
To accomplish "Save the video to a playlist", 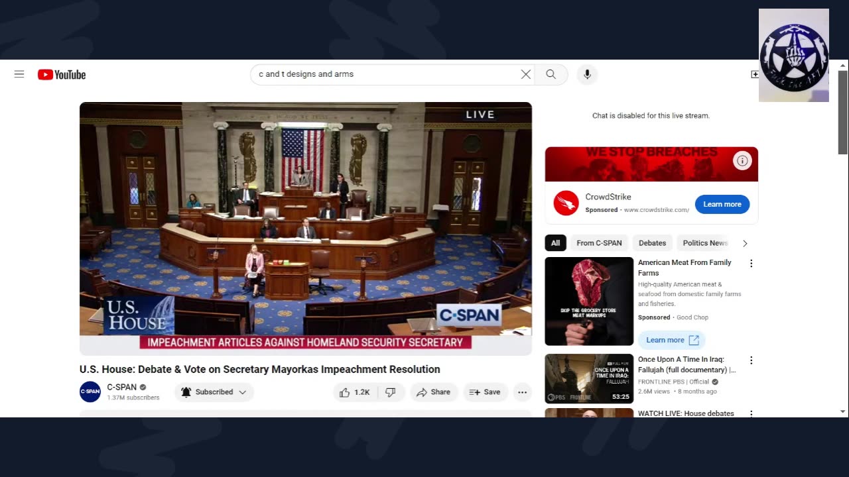I will 485,392.
